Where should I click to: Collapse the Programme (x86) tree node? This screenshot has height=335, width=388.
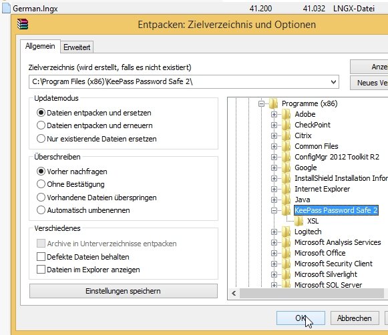click(261, 103)
